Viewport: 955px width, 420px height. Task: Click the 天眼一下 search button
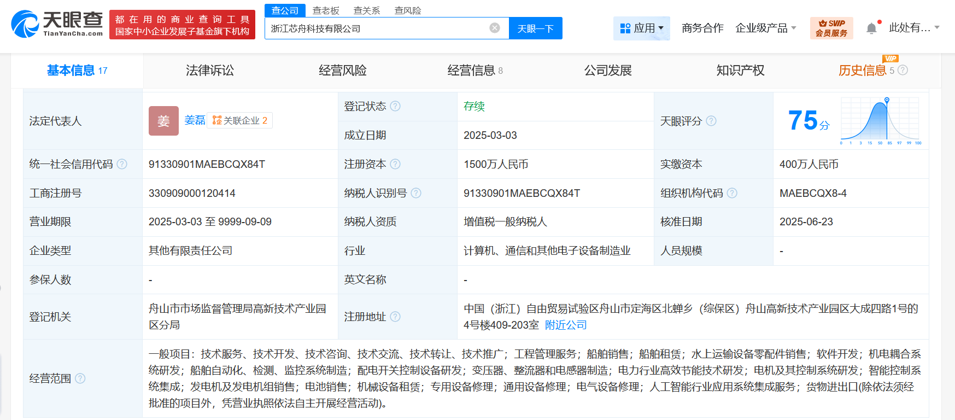[536, 28]
